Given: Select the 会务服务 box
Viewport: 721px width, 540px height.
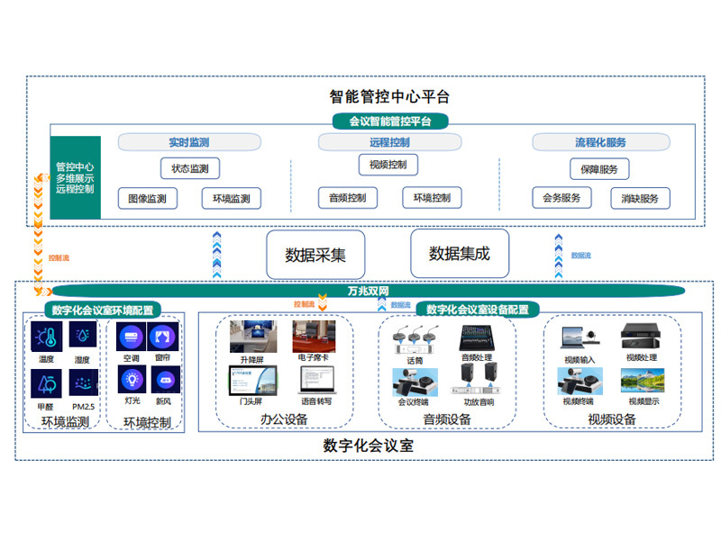Looking at the screenshot, I should [561, 198].
